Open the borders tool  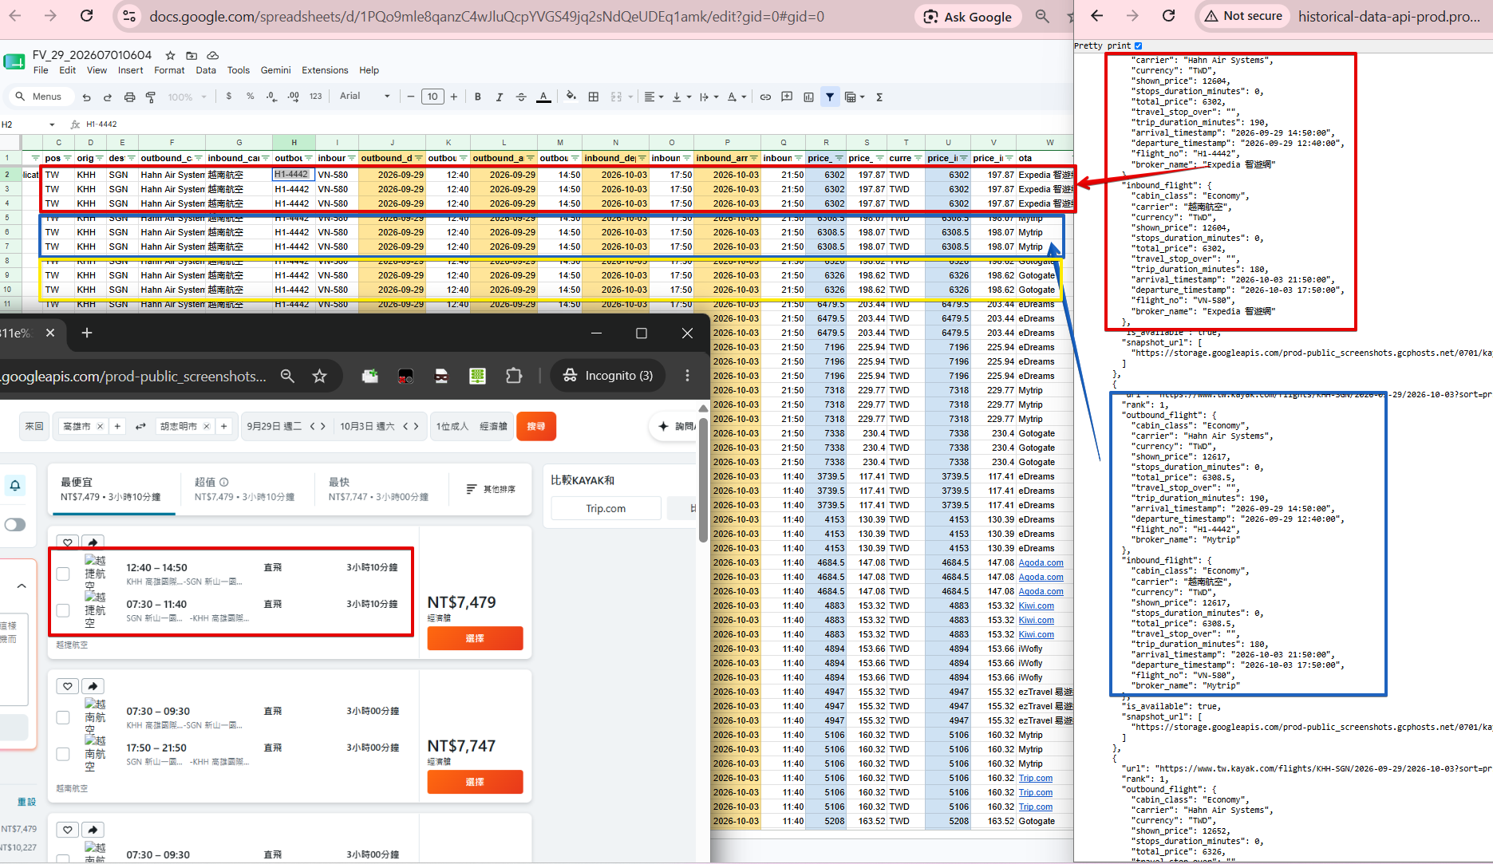coord(594,97)
